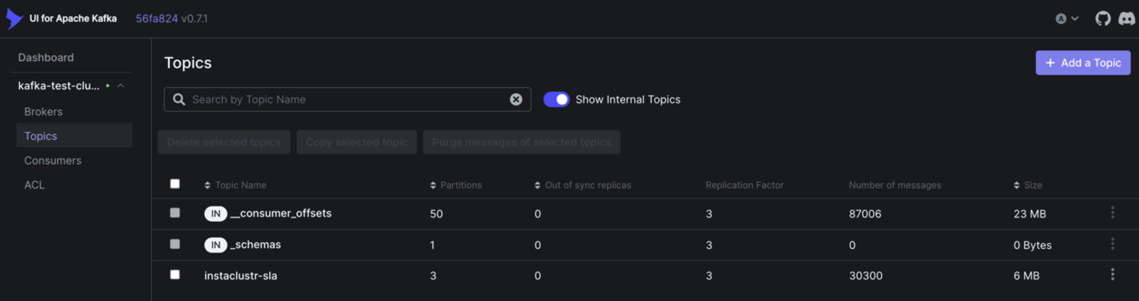Viewport: 1139px width, 301px height.
Task: Click the Search by Topic Name field
Action: click(310, 99)
